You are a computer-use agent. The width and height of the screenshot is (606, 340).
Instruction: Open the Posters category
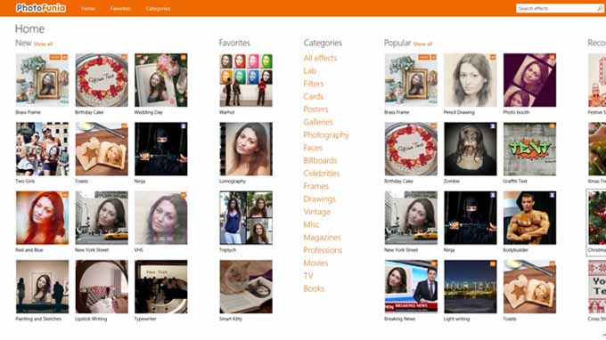(x=315, y=109)
